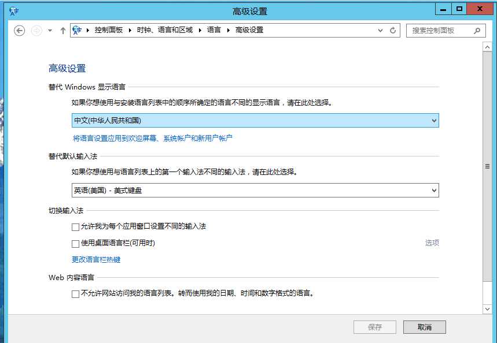This screenshot has height=343, width=497.
Task: Navigate to 时钟、语言和区域 breadcrumb
Action: (x=165, y=30)
